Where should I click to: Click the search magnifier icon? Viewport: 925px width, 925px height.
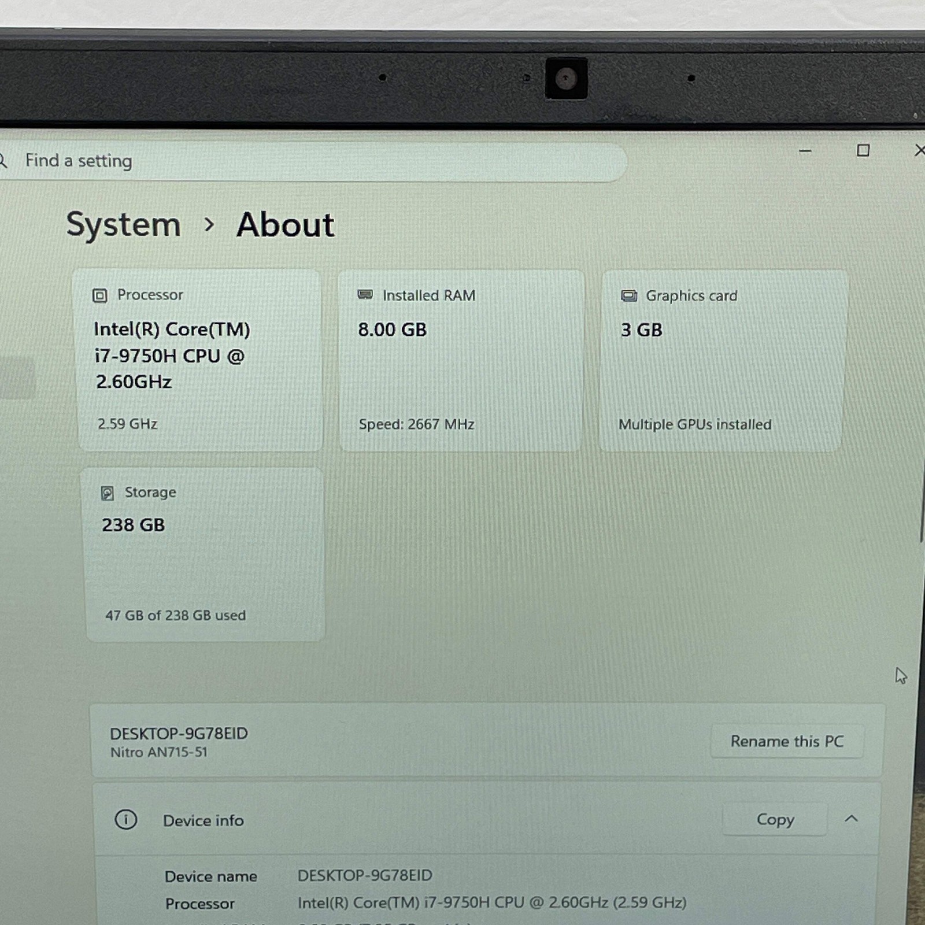[x=3, y=161]
